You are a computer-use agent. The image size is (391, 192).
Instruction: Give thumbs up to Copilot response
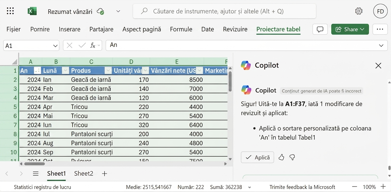coord(281,157)
